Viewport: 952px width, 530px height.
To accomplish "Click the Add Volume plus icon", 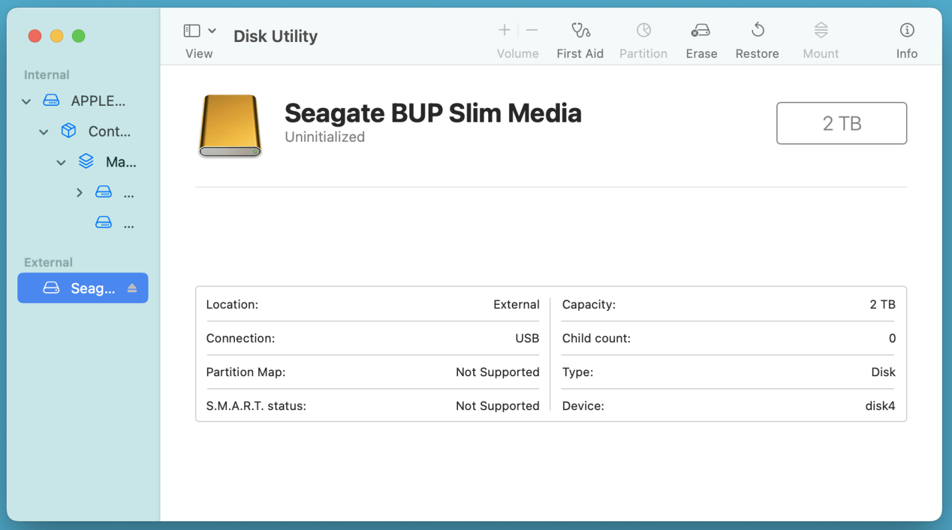I will tap(504, 29).
